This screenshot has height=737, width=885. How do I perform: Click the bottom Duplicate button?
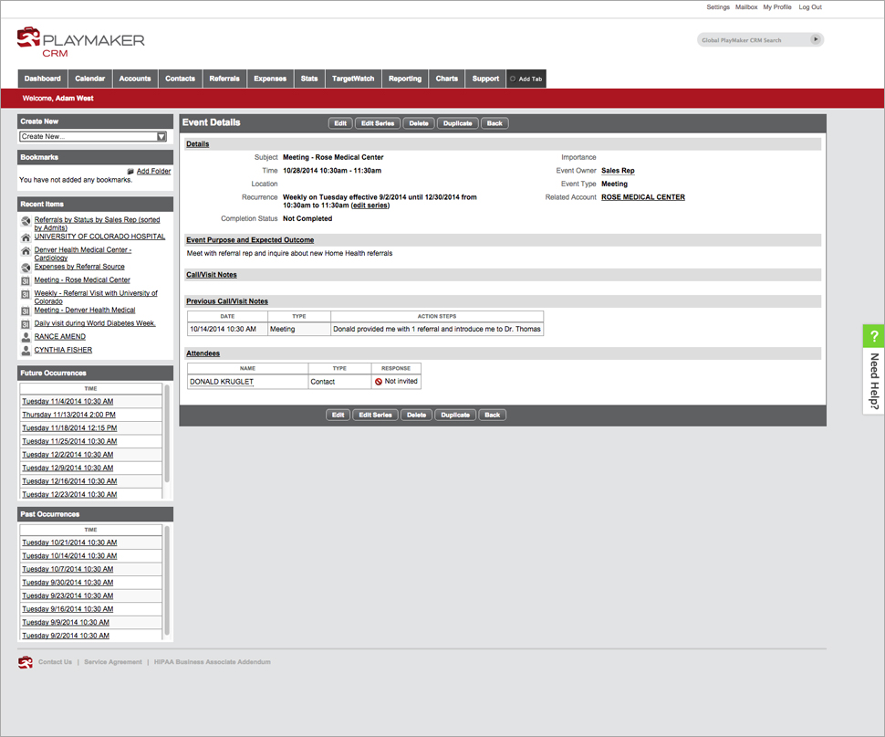click(x=455, y=416)
